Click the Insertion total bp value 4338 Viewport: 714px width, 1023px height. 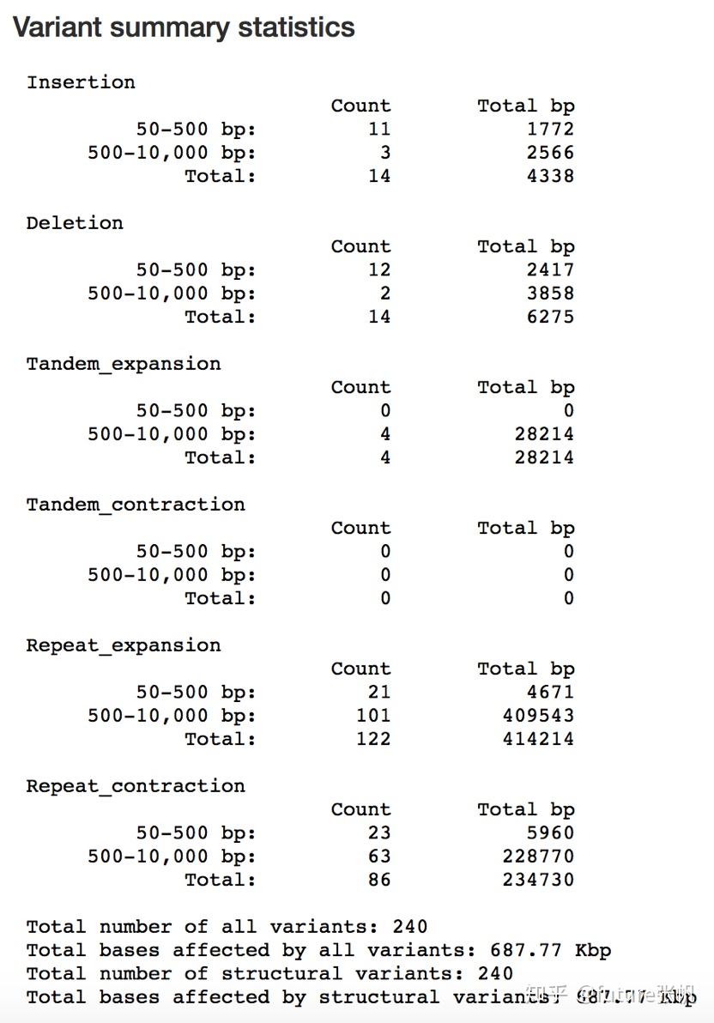tap(551, 176)
